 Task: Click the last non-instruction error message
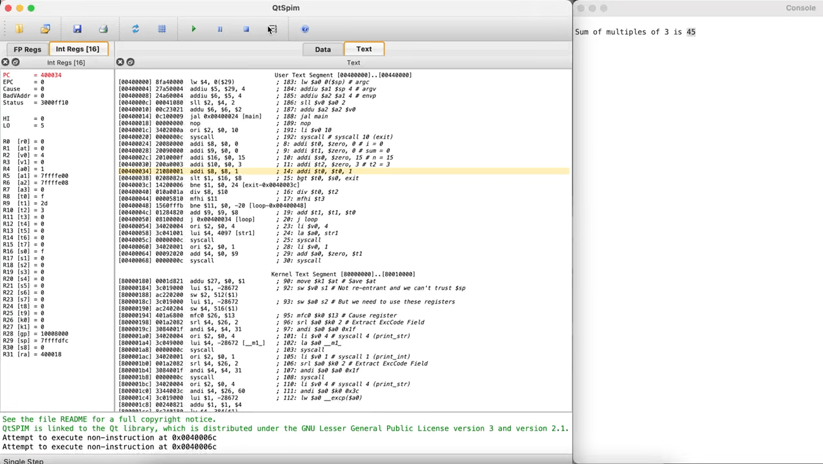point(109,447)
